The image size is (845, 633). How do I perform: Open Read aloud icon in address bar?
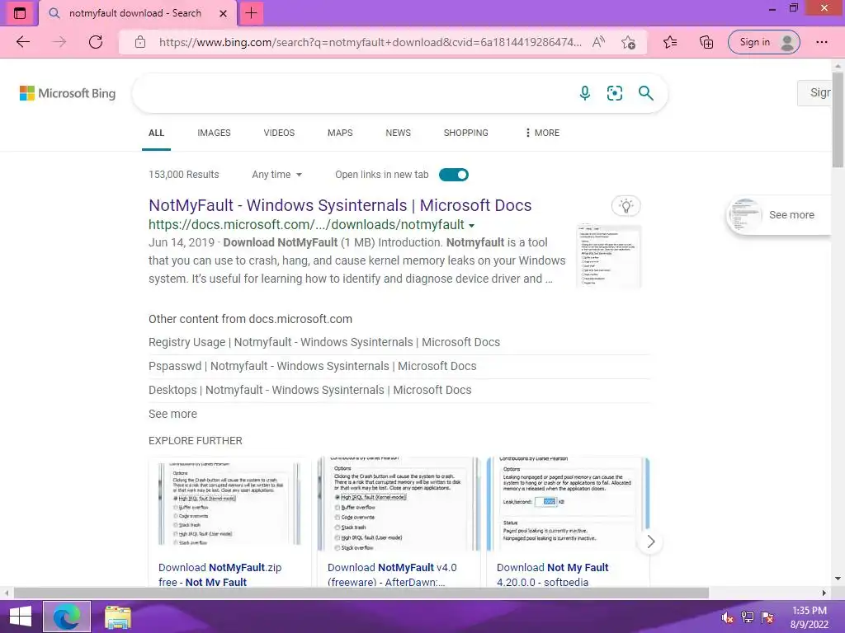[598, 42]
